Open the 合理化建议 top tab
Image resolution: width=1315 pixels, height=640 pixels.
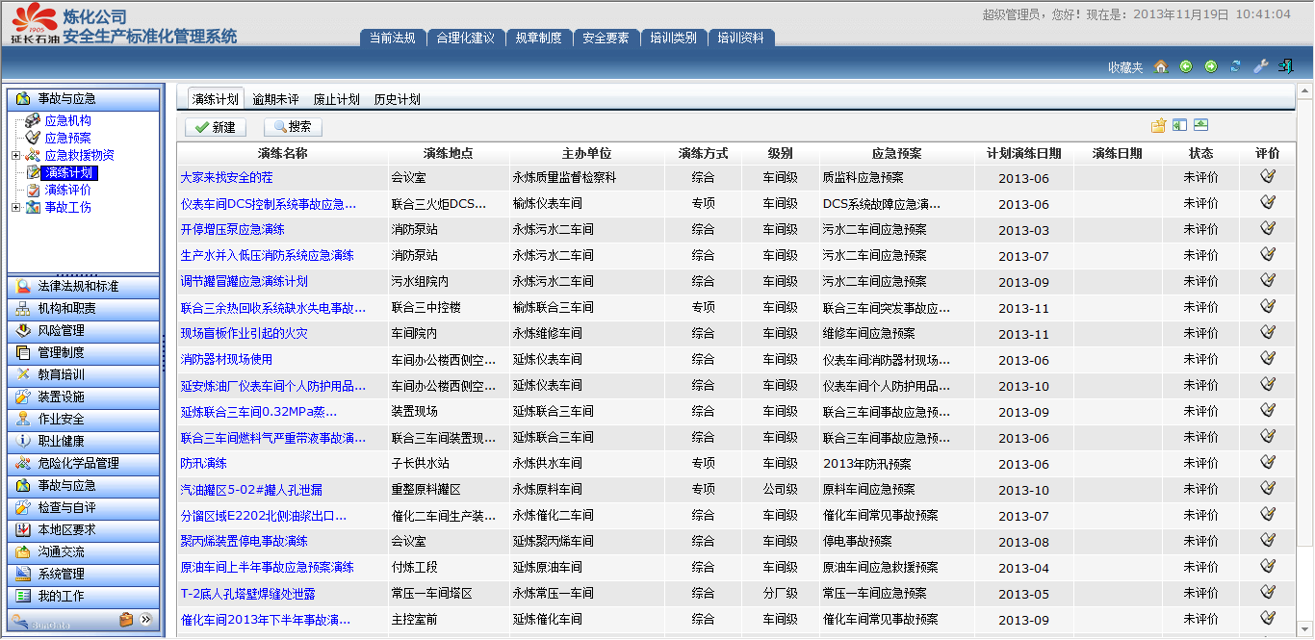(465, 38)
